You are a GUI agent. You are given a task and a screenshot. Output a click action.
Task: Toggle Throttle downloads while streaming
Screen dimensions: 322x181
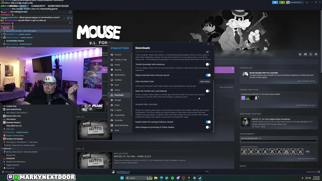point(208,64)
